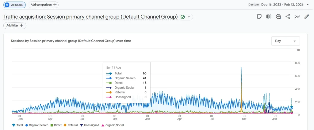Click the edit comparisons columns icon

[x=269, y=16]
